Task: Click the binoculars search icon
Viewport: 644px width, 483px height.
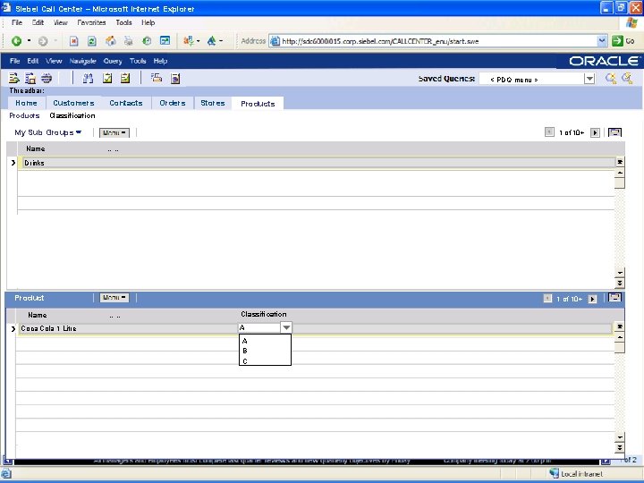Action: pyautogui.click(x=88, y=78)
